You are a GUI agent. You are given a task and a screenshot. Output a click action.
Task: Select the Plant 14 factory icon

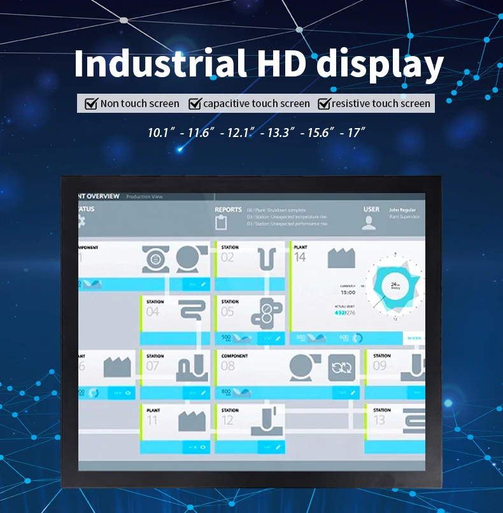point(341,258)
